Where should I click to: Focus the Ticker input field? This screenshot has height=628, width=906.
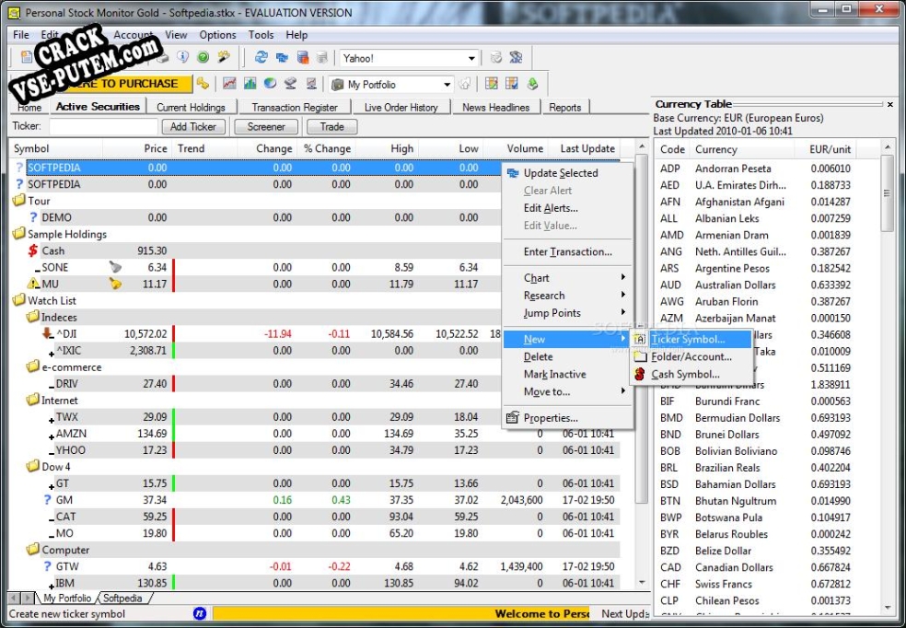tap(103, 126)
